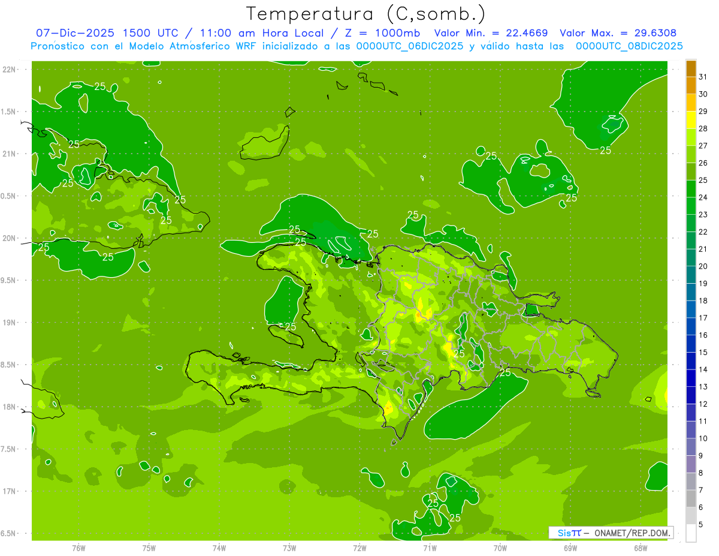The image size is (719, 556).
Task: Click the "6.5N" latitude axis label
Action: pos(9,534)
